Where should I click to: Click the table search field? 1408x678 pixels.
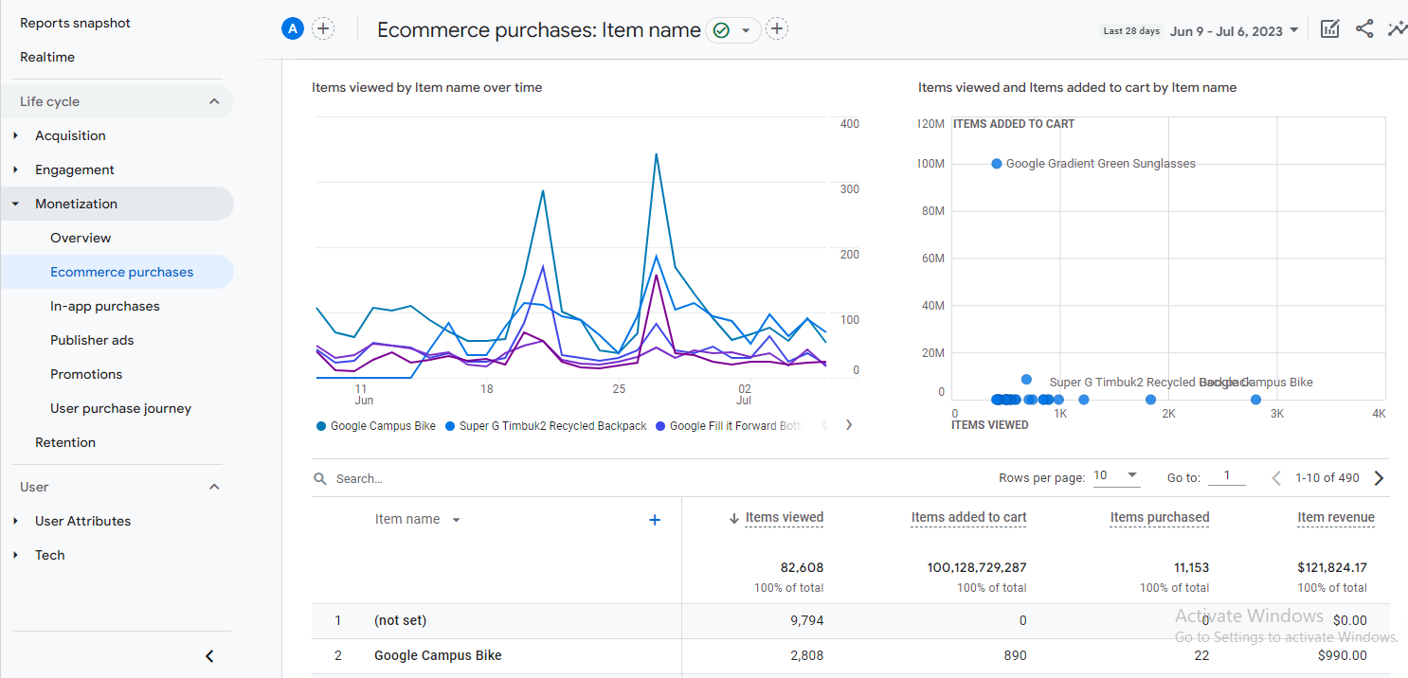point(474,479)
